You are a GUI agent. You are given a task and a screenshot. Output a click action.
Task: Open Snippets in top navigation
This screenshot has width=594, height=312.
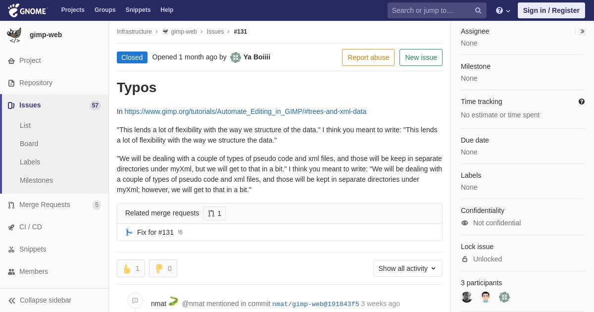point(138,10)
